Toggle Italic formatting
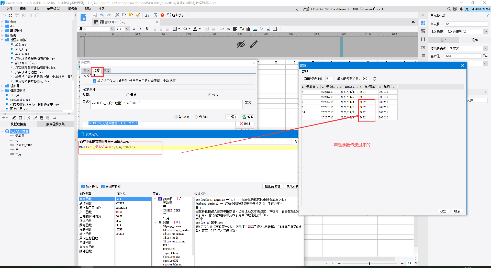The height and width of the screenshot is (268, 491). pyautogui.click(x=140, y=29)
